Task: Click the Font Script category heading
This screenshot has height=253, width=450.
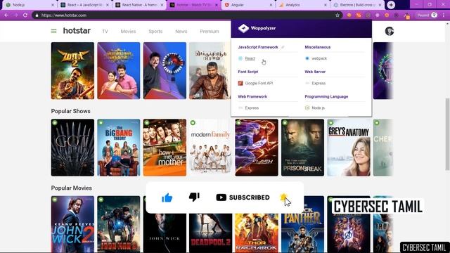Action: click(x=248, y=72)
